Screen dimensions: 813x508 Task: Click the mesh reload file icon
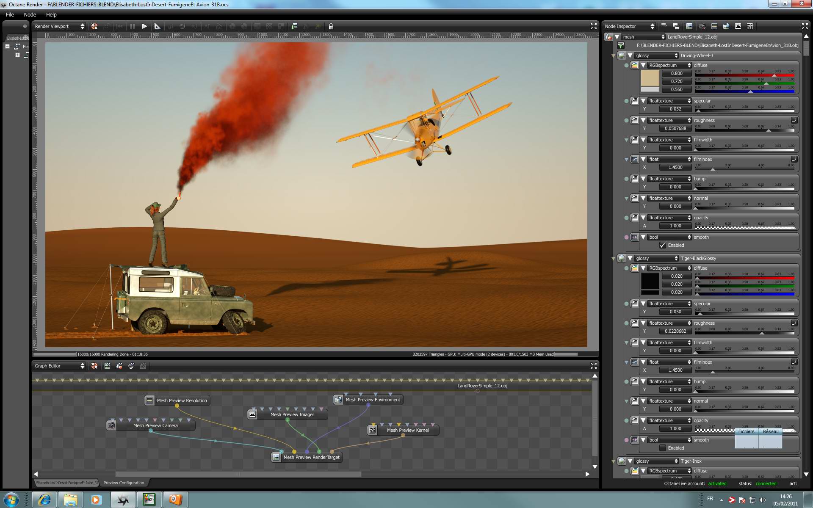pos(621,45)
